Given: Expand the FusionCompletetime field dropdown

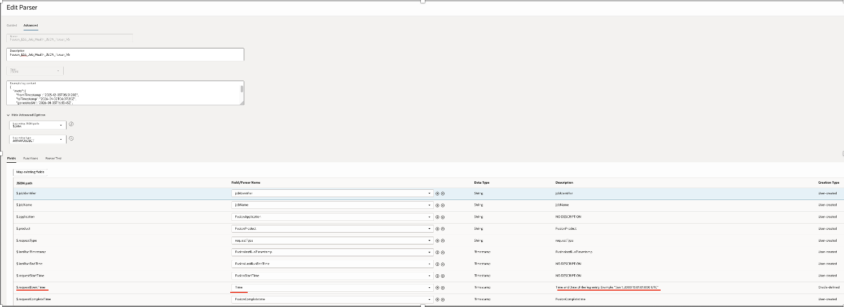Looking at the screenshot, I should (x=332, y=299).
